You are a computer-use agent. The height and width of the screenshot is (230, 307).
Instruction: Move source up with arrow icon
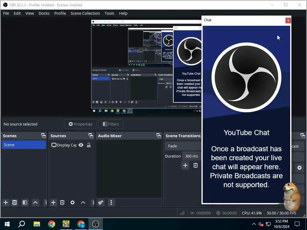83,202
